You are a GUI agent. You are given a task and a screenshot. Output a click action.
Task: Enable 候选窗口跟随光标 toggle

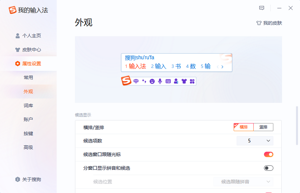tap(268, 154)
